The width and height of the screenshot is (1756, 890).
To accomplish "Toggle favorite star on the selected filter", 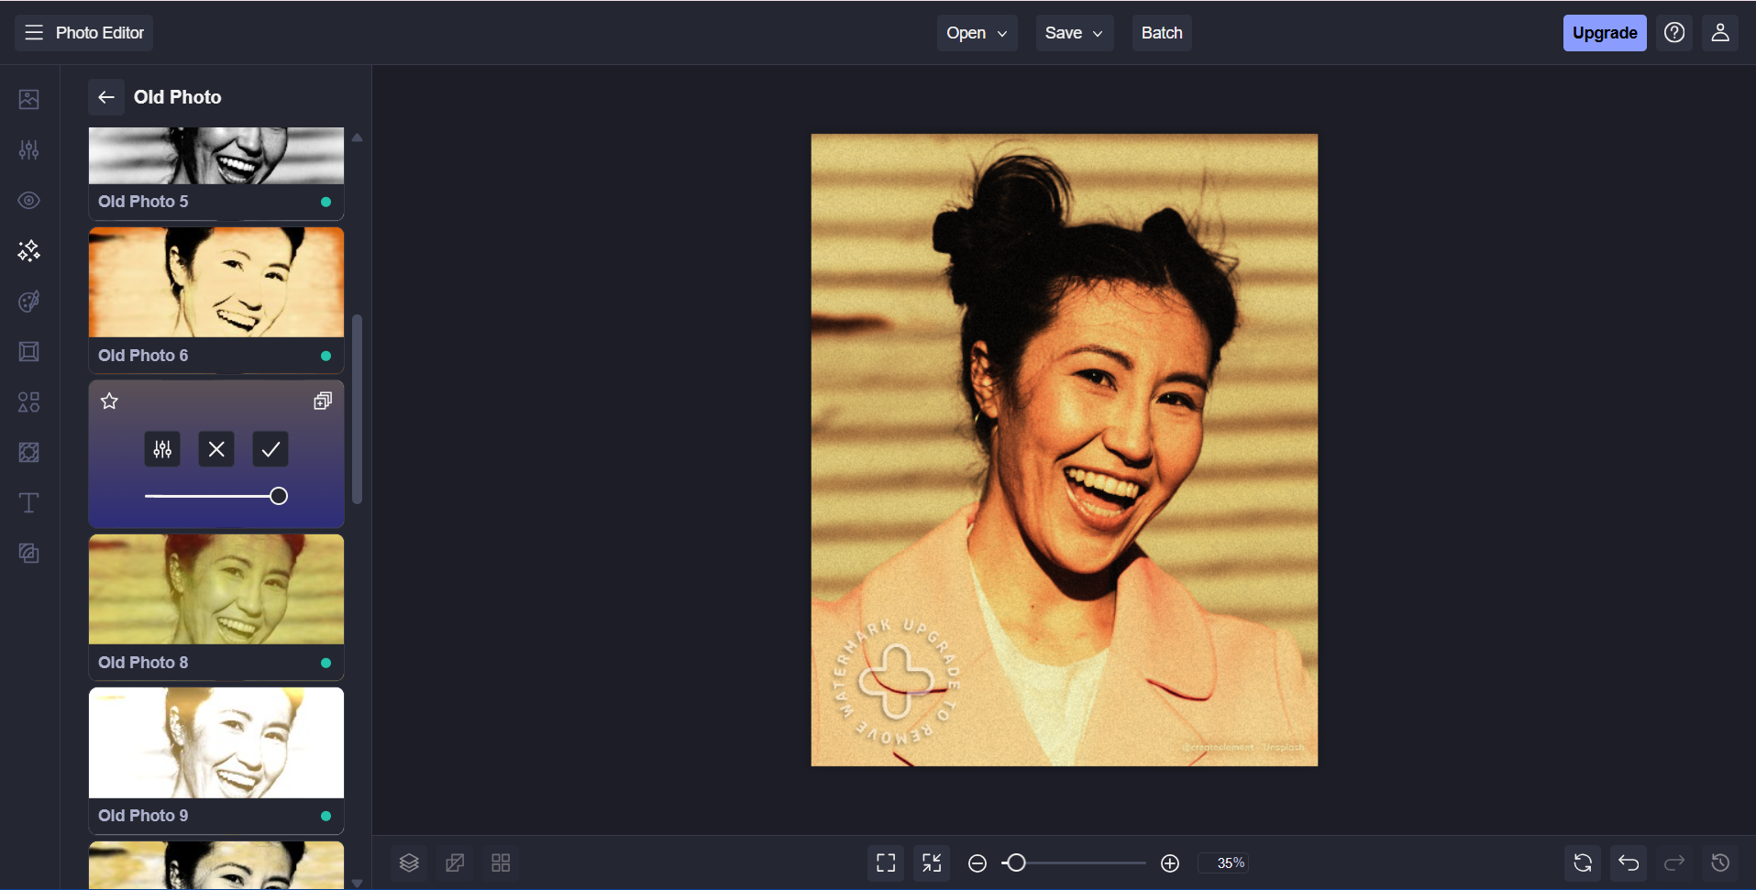I will (109, 401).
